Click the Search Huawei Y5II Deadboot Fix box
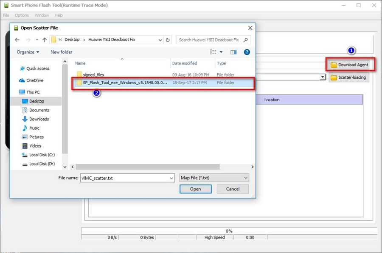Image resolution: width=382 pixels, height=253 pixels. [210, 40]
